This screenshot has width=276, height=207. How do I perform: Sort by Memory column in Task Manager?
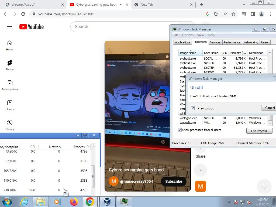coord(238,53)
